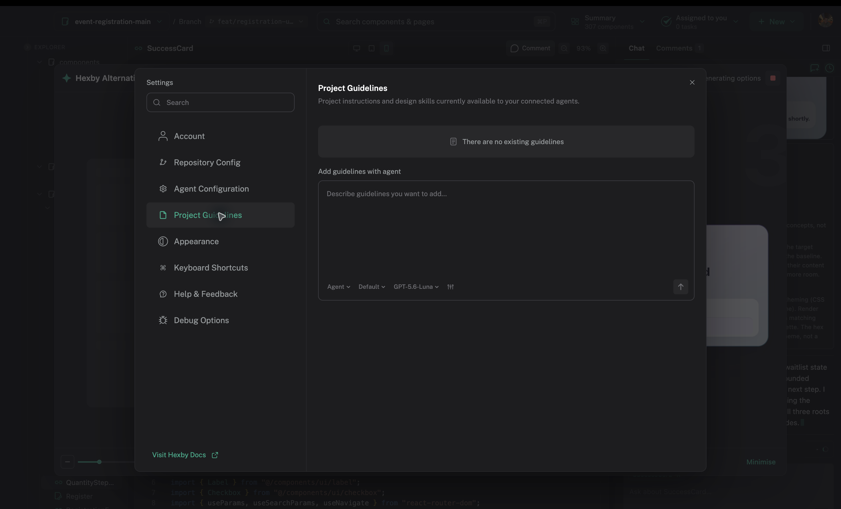Select QuantityStep file in explorer
The image size is (841, 509).
click(84, 482)
